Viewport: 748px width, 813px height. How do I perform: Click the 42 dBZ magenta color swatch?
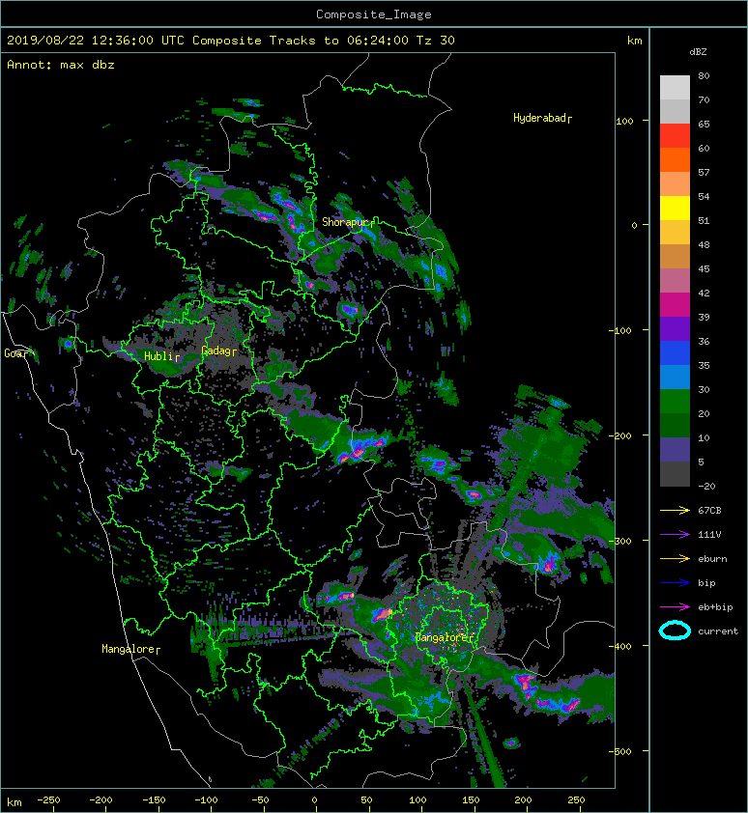point(675,305)
